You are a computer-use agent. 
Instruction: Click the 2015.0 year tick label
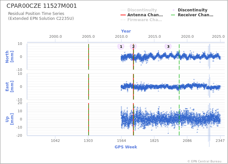[154, 36]
